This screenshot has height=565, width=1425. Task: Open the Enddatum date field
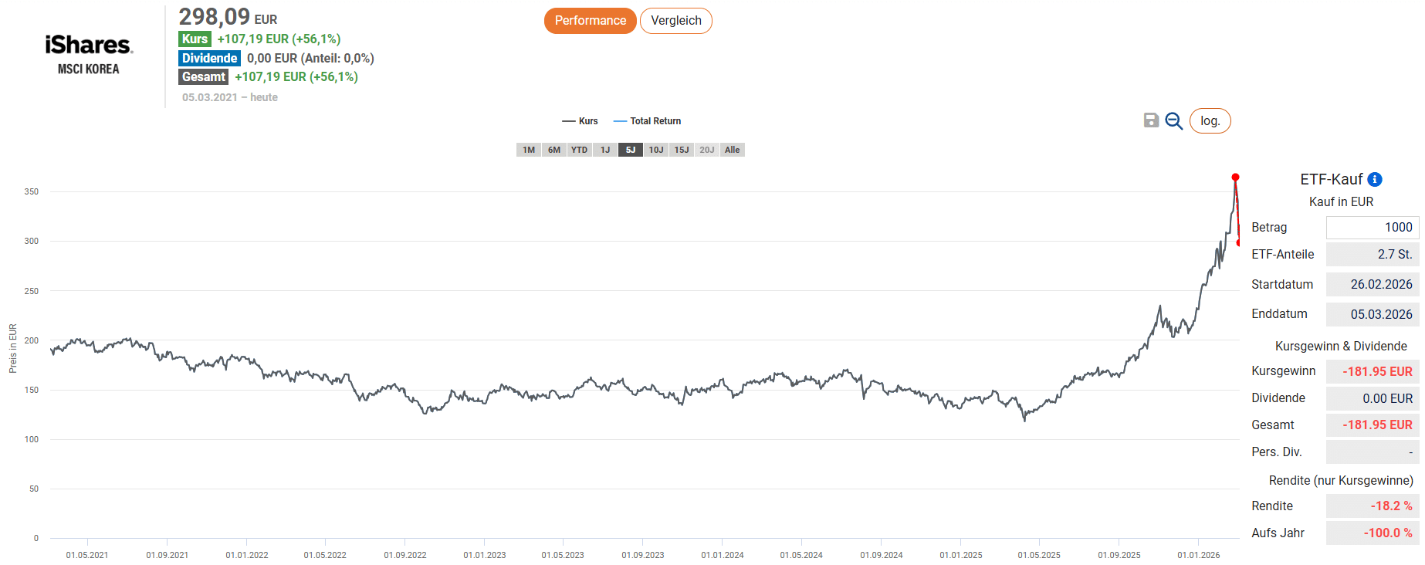coord(1372,314)
